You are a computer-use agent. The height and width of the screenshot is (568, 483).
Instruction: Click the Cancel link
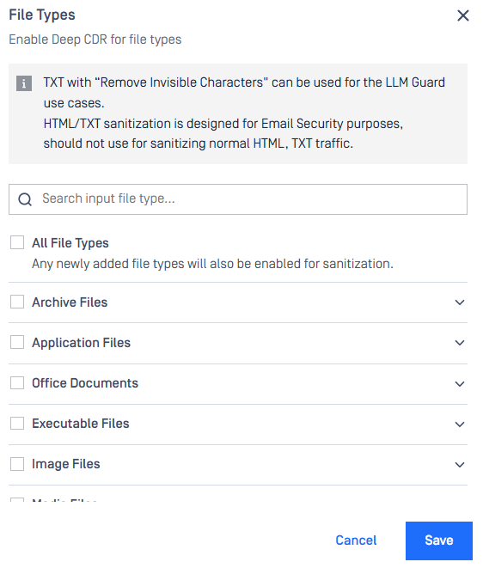pos(356,541)
